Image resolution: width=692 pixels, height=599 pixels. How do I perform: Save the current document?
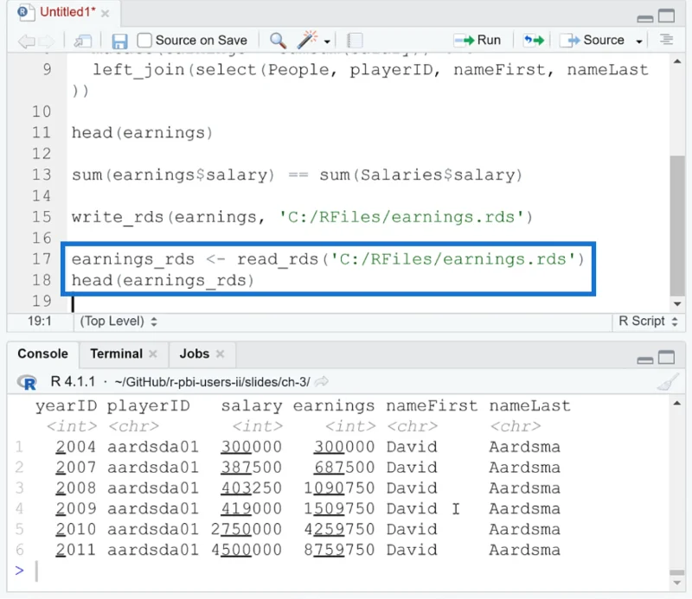pos(119,41)
